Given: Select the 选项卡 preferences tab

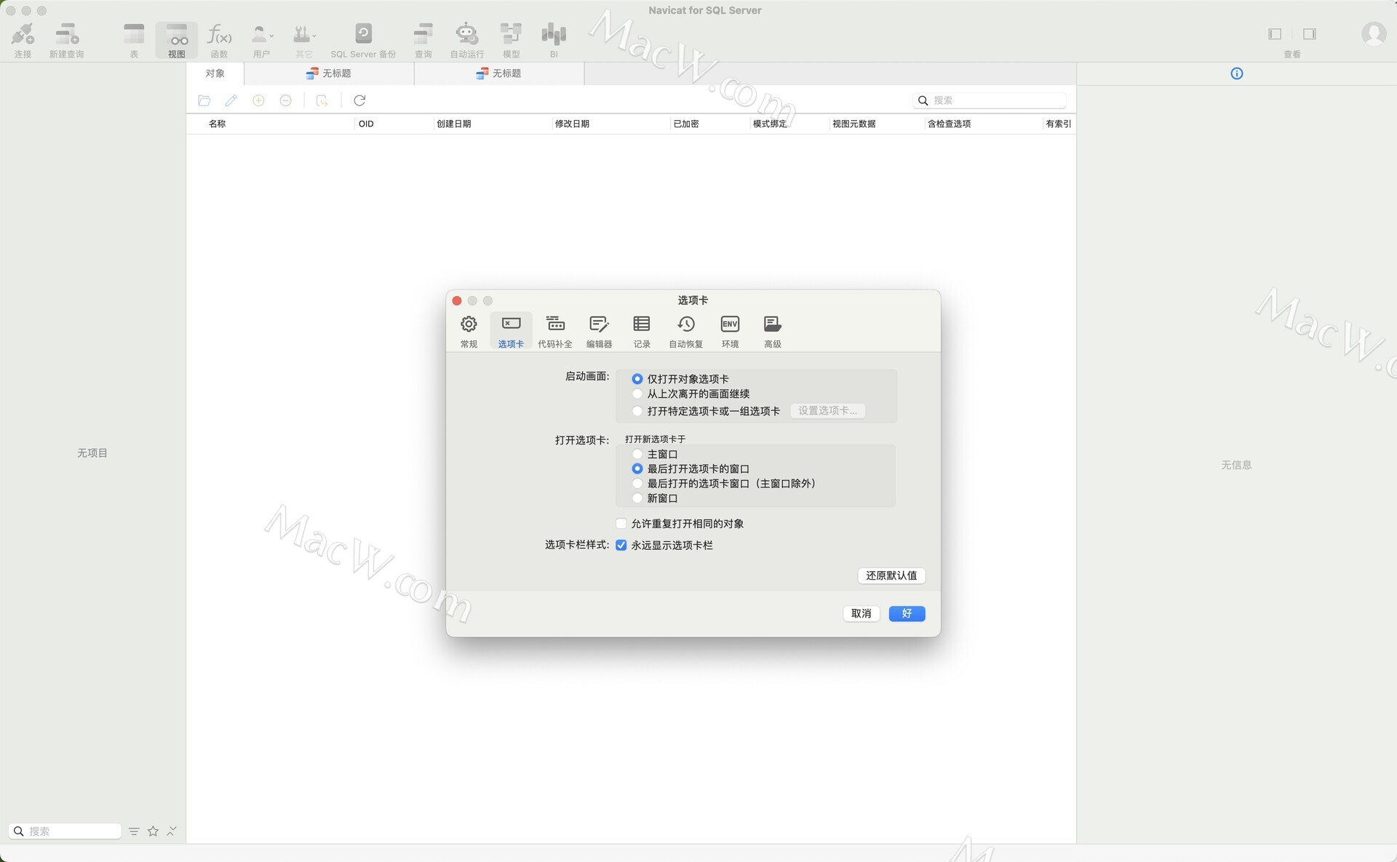Looking at the screenshot, I should coord(511,332).
